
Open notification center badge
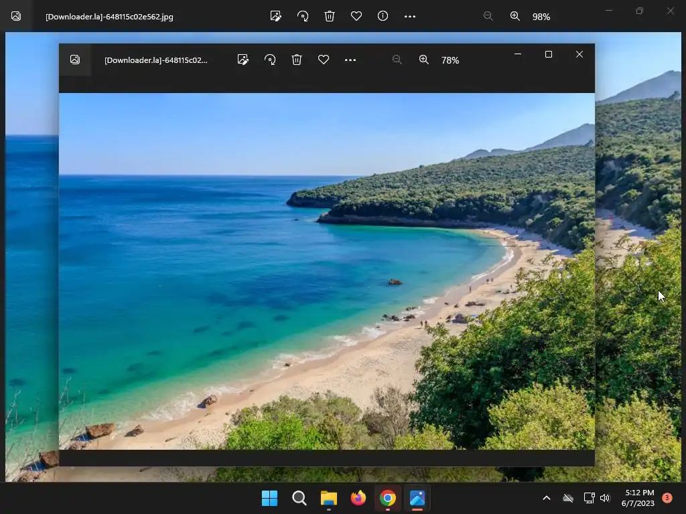tap(667, 497)
